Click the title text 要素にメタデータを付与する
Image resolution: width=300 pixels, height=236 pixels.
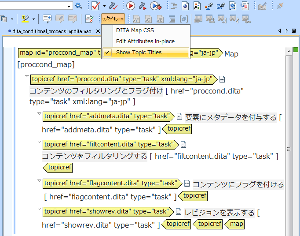coord(231,117)
